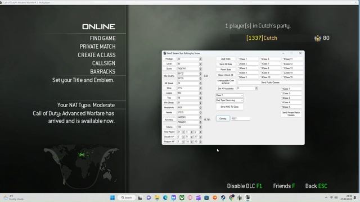Click the Win Streak value field
This screenshot has width=360, height=202.
(x=188, y=103)
